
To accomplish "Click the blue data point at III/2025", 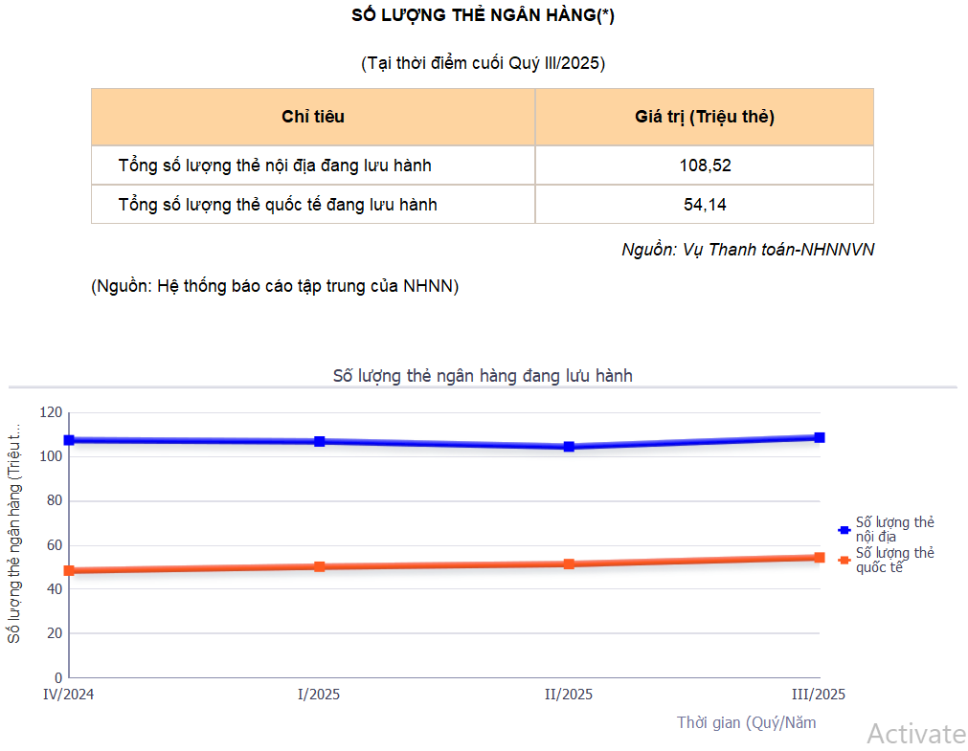I will [820, 437].
